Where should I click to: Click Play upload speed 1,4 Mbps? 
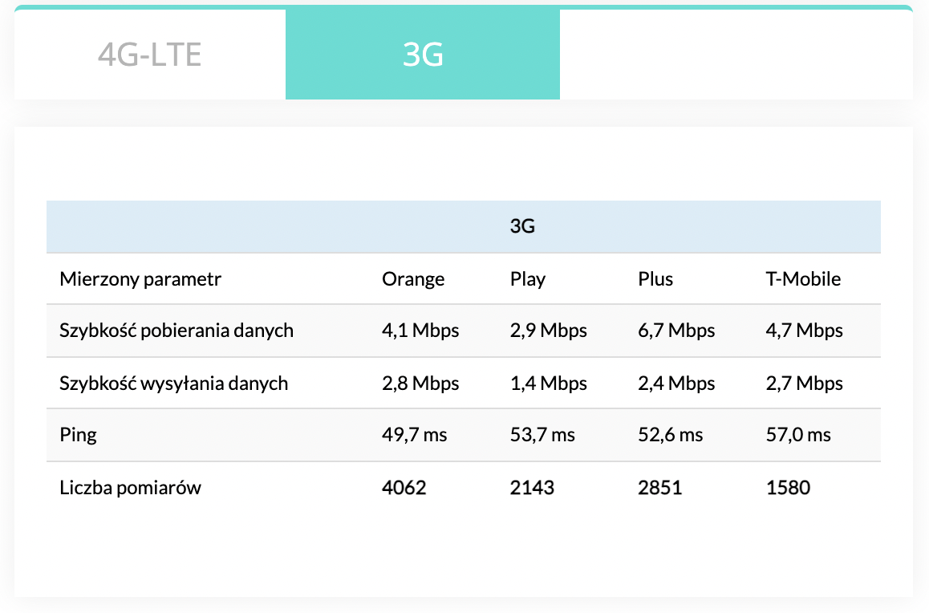tap(549, 384)
